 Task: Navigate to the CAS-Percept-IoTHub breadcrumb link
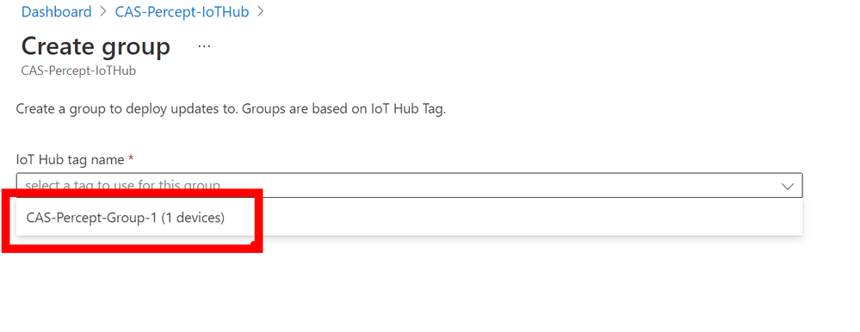click(183, 12)
